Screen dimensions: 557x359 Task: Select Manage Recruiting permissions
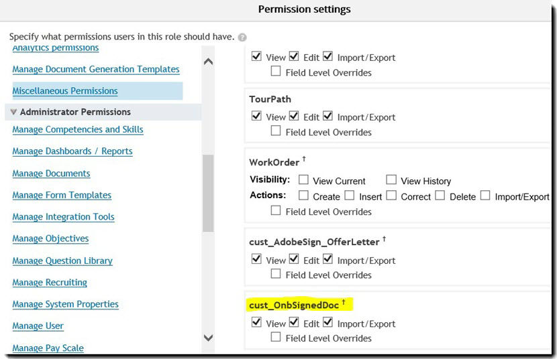[50, 283]
